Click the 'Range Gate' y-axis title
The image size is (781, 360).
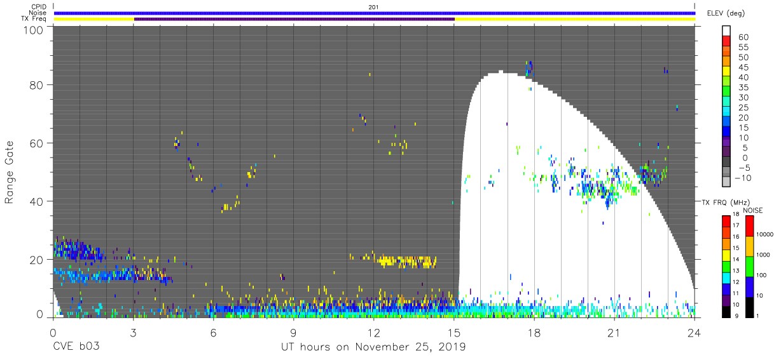click(x=10, y=172)
